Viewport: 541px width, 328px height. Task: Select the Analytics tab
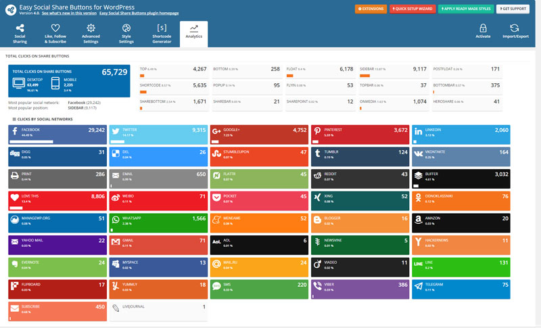pos(194,34)
